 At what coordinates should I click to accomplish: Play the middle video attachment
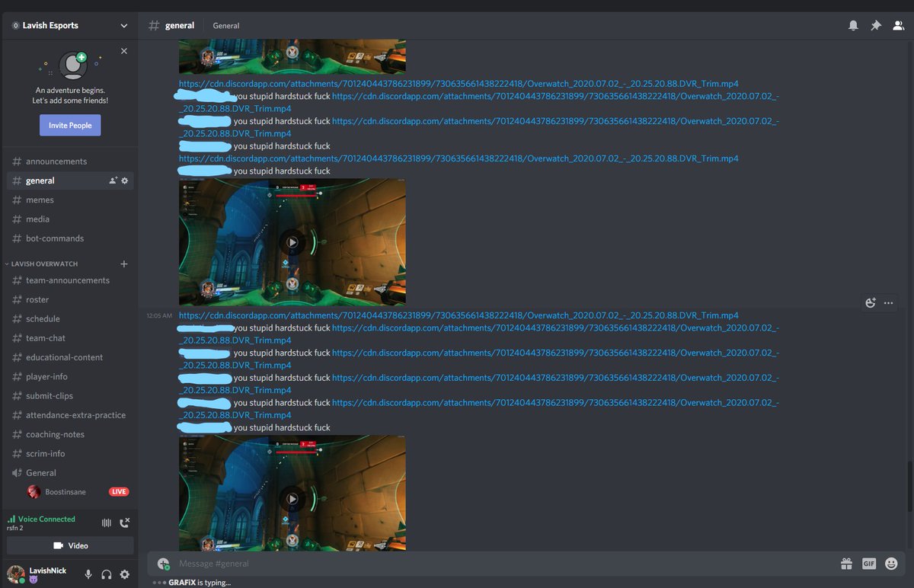[x=292, y=242]
